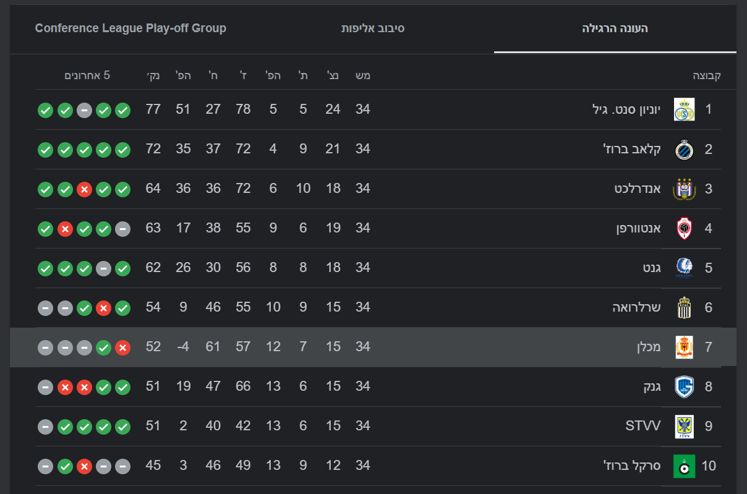
Task: Open the Conference League Play-off Group tab
Action: (x=130, y=28)
